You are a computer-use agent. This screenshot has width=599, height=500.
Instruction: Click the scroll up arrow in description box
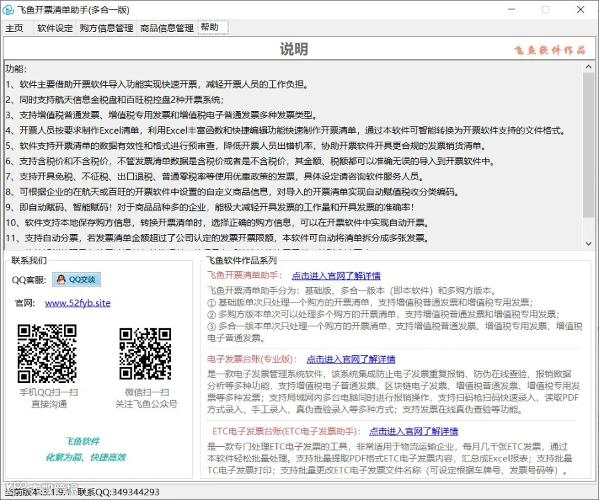pyautogui.click(x=588, y=66)
